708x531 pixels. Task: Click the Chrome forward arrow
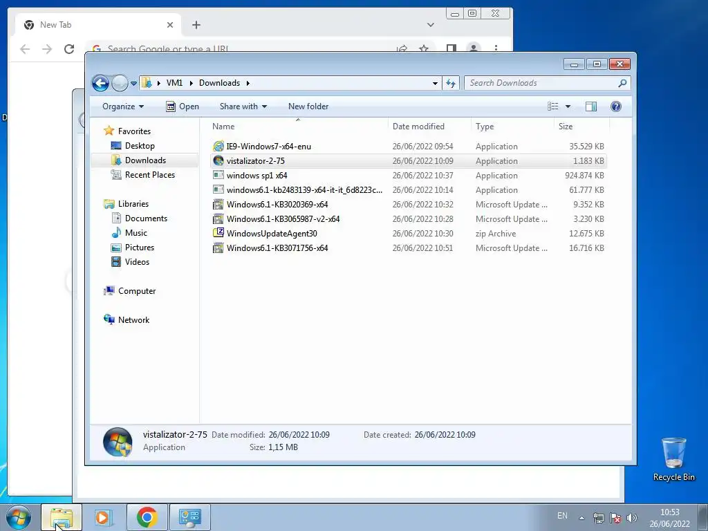(x=47, y=49)
